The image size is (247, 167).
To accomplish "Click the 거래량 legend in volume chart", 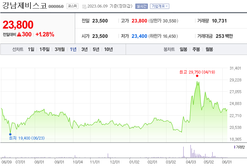I will [239, 147].
